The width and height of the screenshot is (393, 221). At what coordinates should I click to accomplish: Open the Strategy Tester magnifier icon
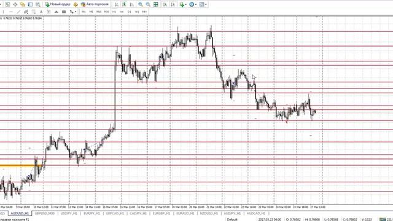[x=38, y=4]
